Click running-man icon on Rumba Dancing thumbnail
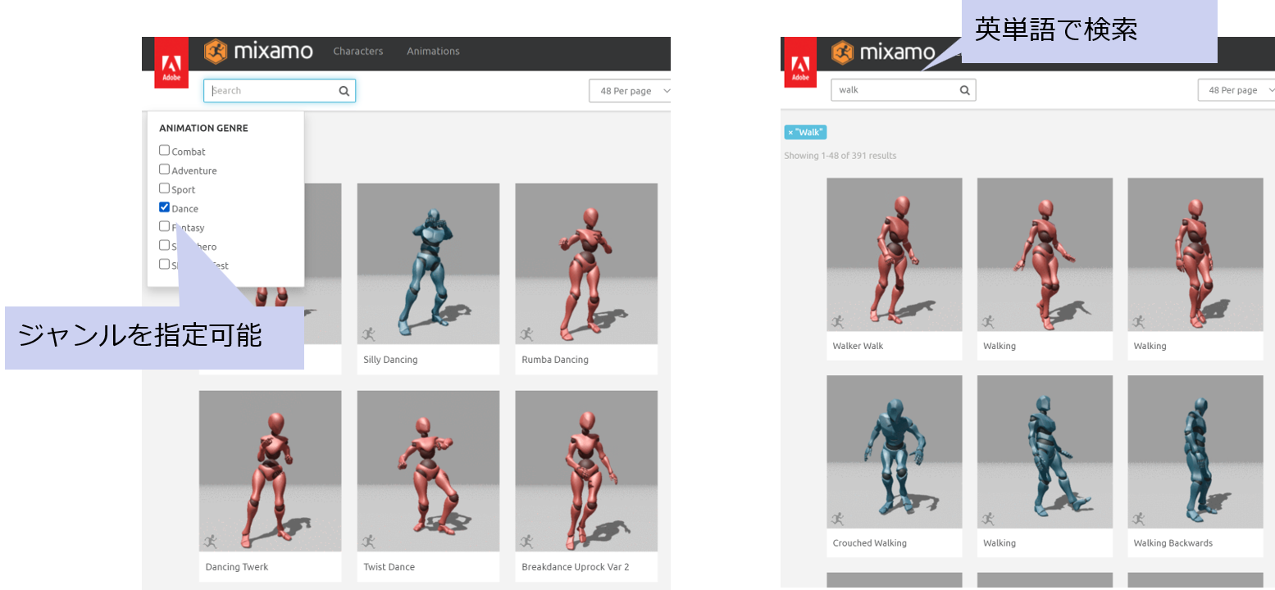The width and height of the screenshot is (1275, 590). 526,334
